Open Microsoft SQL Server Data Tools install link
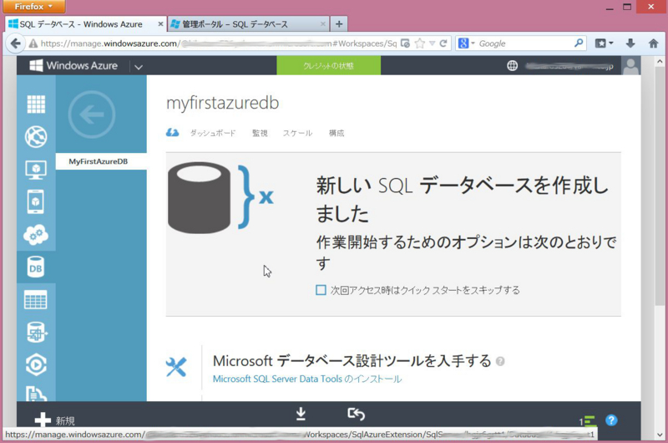668x443 pixels. [x=306, y=379]
